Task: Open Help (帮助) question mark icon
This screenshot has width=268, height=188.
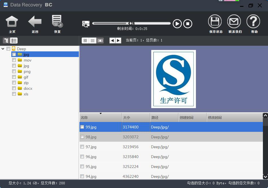Action: tap(253, 21)
